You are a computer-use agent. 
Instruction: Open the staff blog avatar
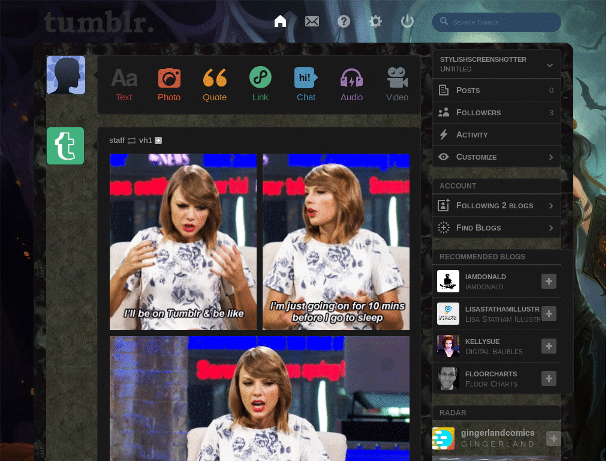coord(65,146)
